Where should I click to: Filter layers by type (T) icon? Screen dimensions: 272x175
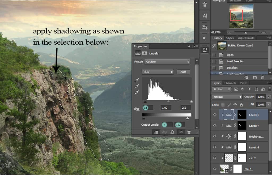pos(249,89)
